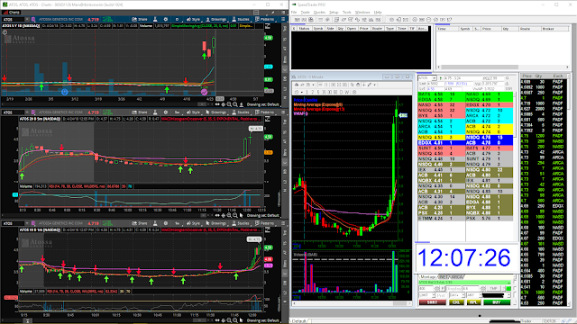Viewport: 577px width, 324px height.
Task: Click Share in the ATOS 1D chart toolbar
Action: click(x=140, y=19)
